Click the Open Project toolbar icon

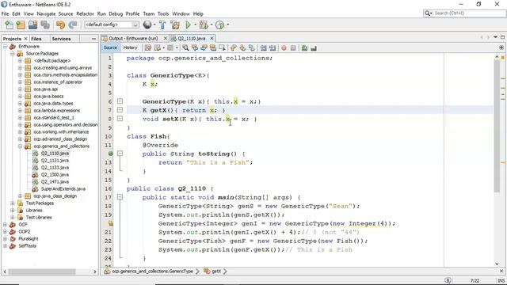click(32, 25)
